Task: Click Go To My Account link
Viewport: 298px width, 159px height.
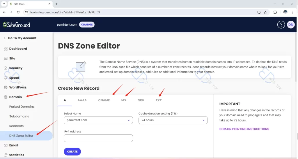Action: tap(22, 38)
